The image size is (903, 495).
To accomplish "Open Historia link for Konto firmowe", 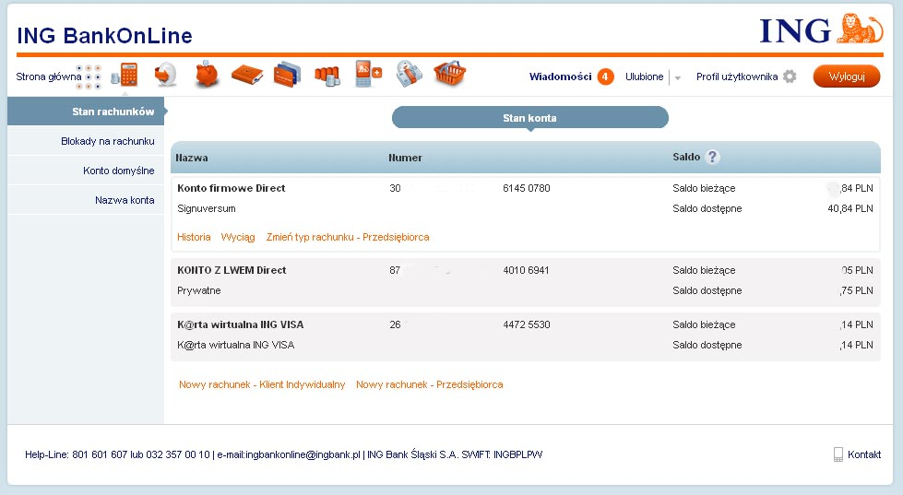I will pos(194,237).
